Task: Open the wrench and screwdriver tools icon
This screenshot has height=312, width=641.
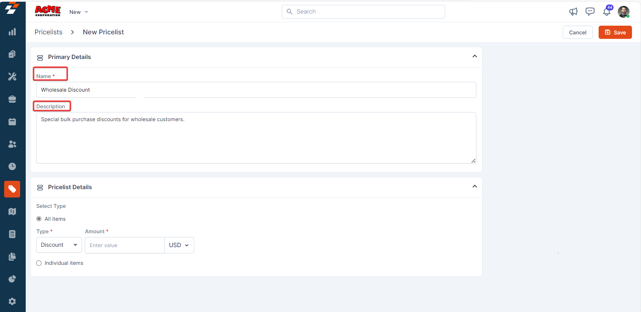Action: click(12, 77)
